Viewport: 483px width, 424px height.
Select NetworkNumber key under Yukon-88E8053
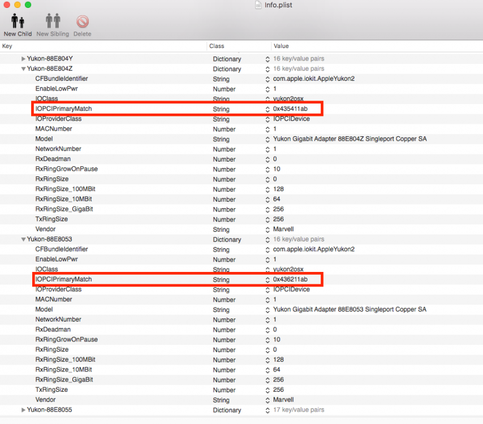(x=58, y=319)
